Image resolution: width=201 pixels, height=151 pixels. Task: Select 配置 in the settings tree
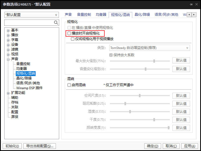(x=15, y=112)
